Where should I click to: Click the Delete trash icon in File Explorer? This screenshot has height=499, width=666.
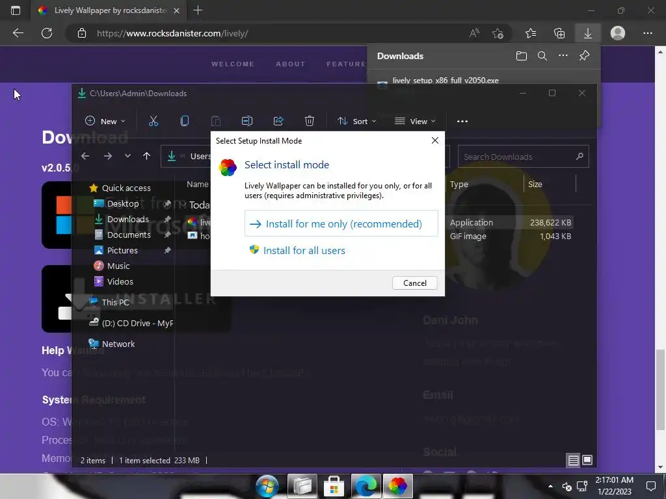tap(309, 121)
